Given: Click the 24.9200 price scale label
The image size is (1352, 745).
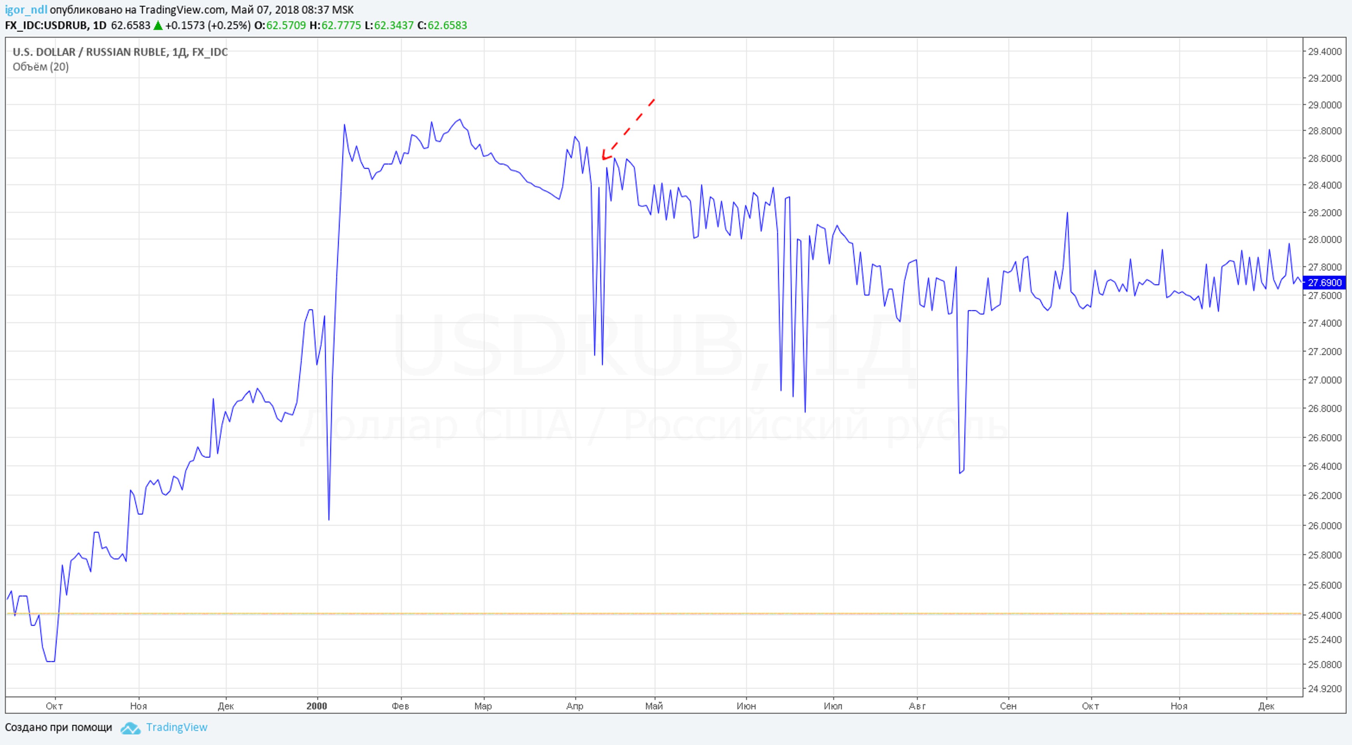Looking at the screenshot, I should (x=1324, y=688).
